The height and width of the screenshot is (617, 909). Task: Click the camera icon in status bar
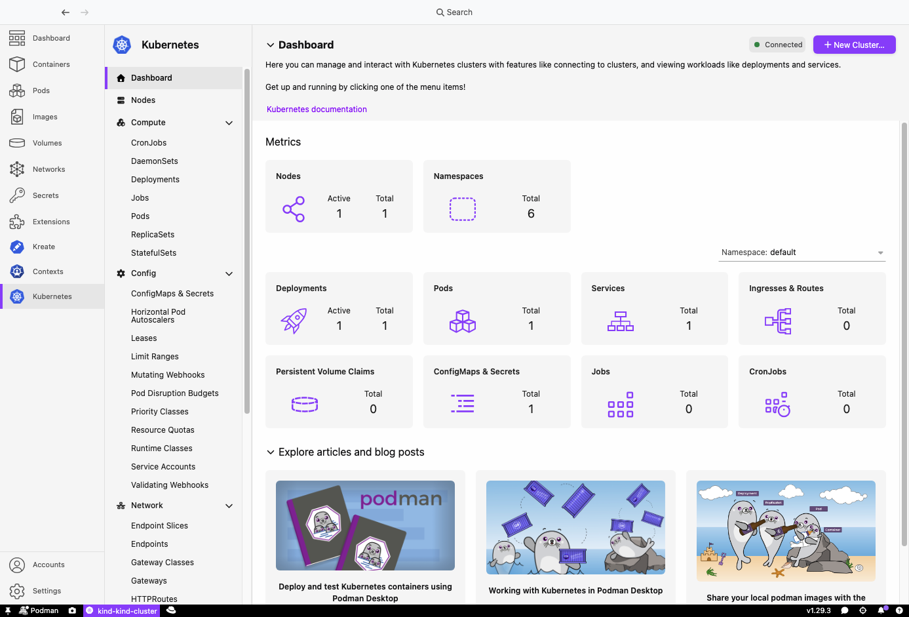[x=72, y=610]
